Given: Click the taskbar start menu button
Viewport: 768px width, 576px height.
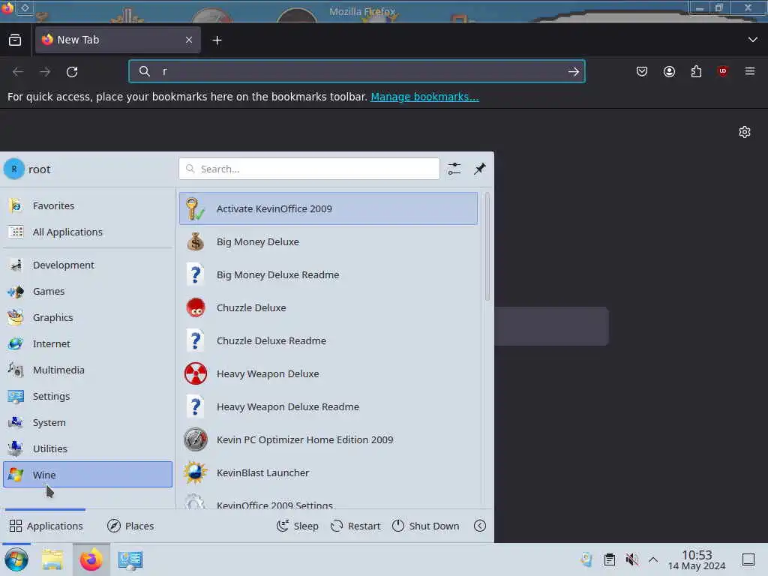Looking at the screenshot, I should 16,559.
